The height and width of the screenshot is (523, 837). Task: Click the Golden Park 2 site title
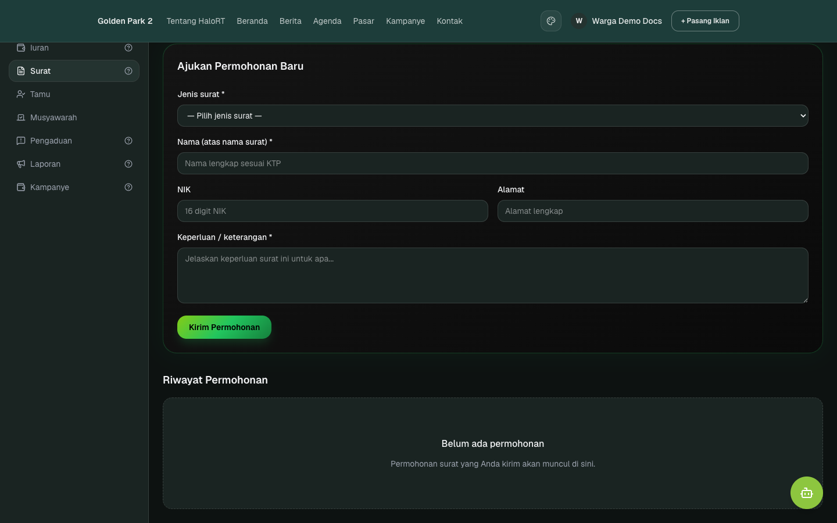pos(125,21)
